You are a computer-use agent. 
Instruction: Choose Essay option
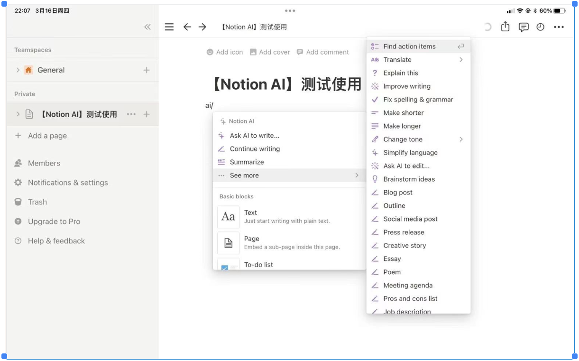pyautogui.click(x=419, y=259)
